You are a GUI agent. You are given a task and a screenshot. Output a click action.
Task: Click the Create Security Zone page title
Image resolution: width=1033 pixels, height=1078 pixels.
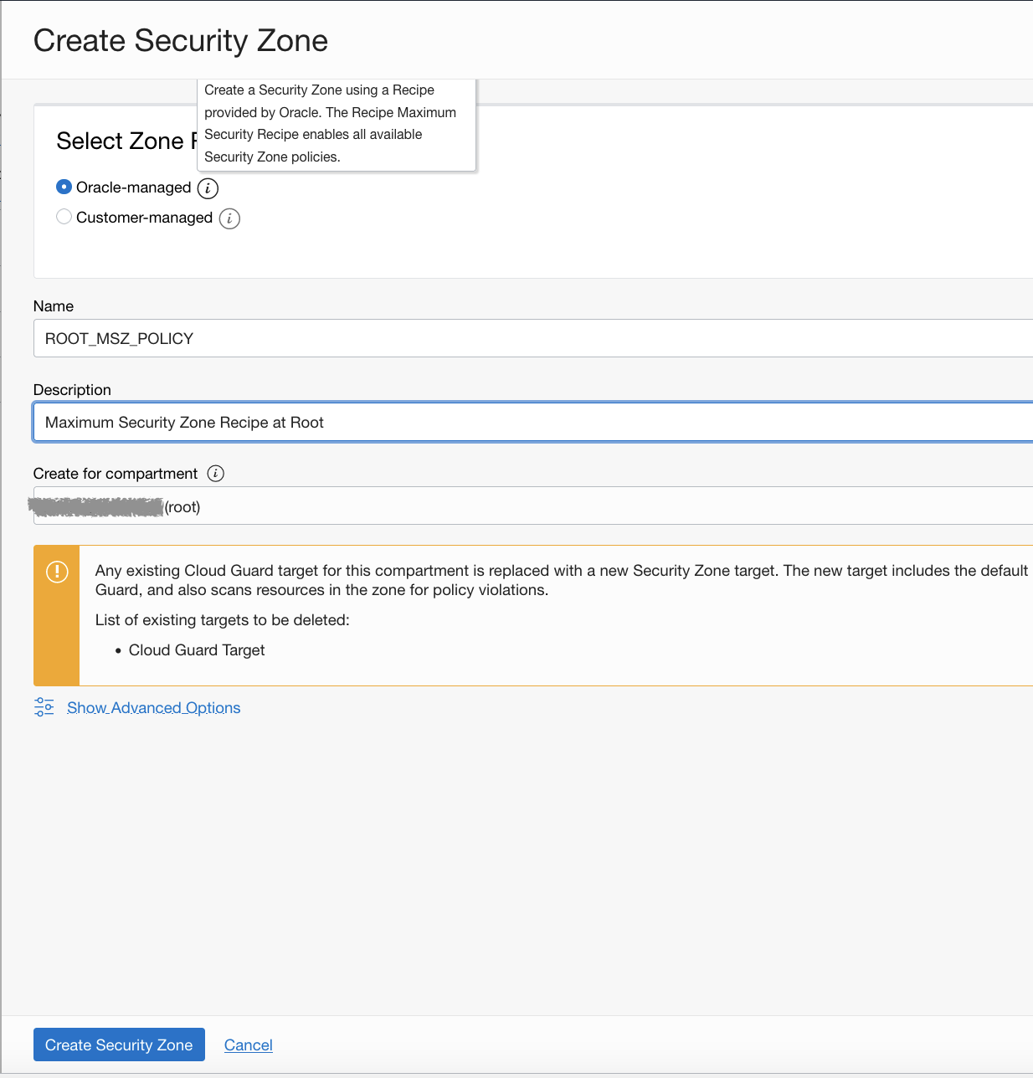pyautogui.click(x=180, y=40)
